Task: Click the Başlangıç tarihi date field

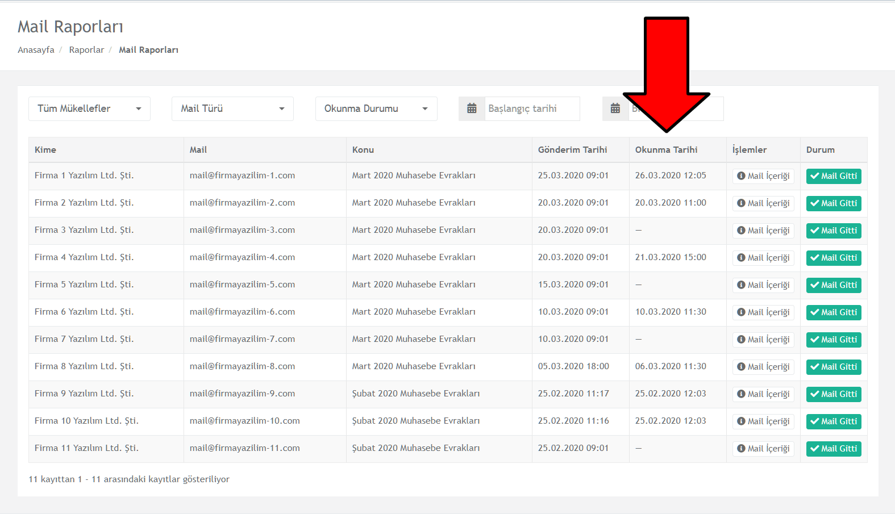Action: [x=532, y=108]
